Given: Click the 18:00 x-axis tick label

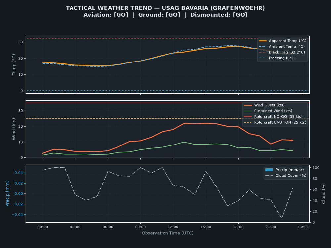Looking at the screenshot, I should pyautogui.click(x=238, y=227).
